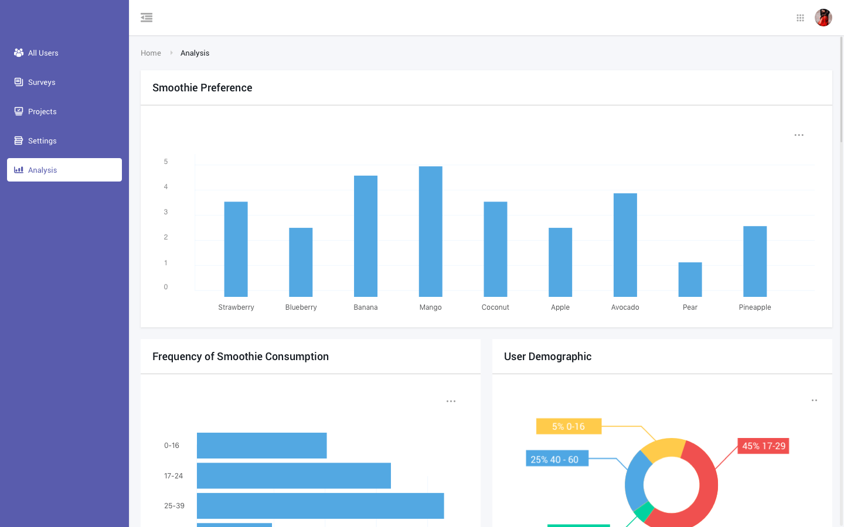
Task: Click the page vertical scrollbar
Action: click(x=842, y=88)
